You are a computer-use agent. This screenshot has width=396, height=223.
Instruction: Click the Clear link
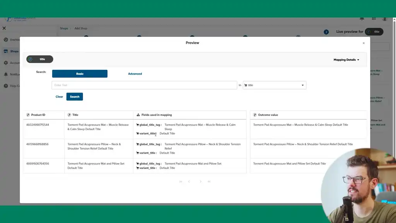pos(59,97)
